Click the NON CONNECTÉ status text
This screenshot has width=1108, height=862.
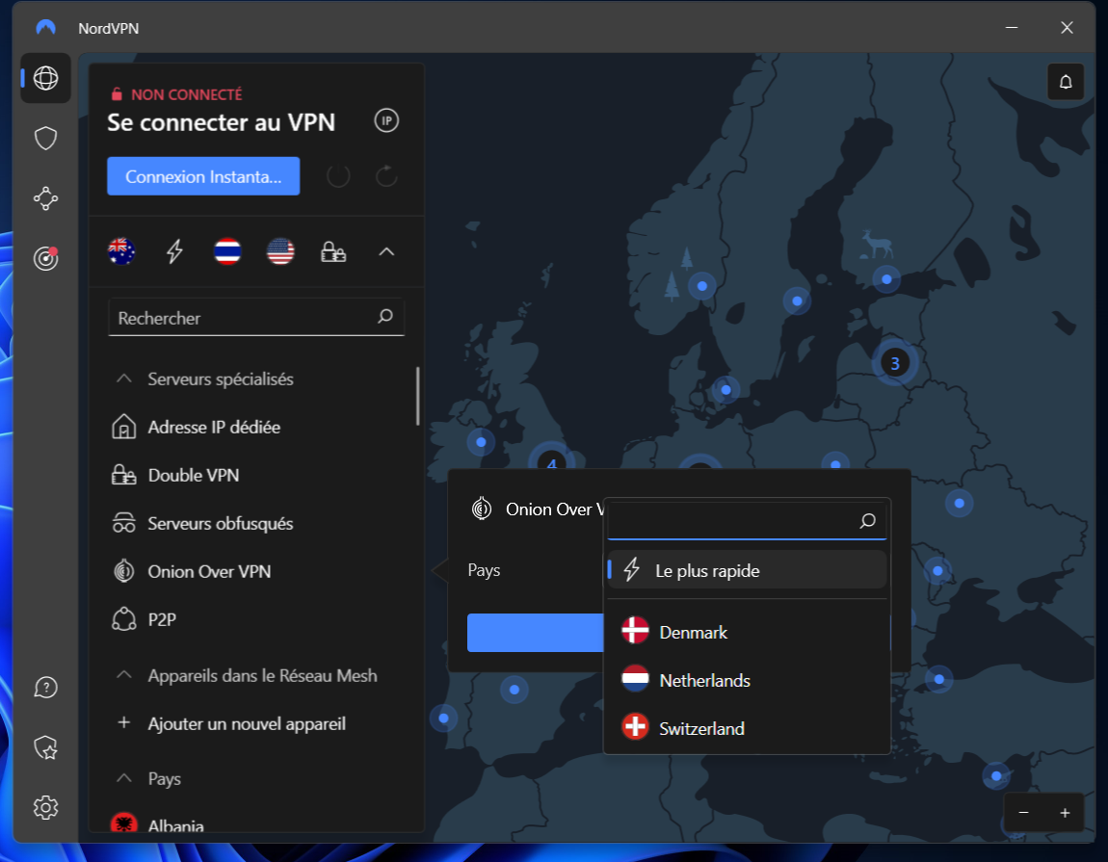coord(187,94)
